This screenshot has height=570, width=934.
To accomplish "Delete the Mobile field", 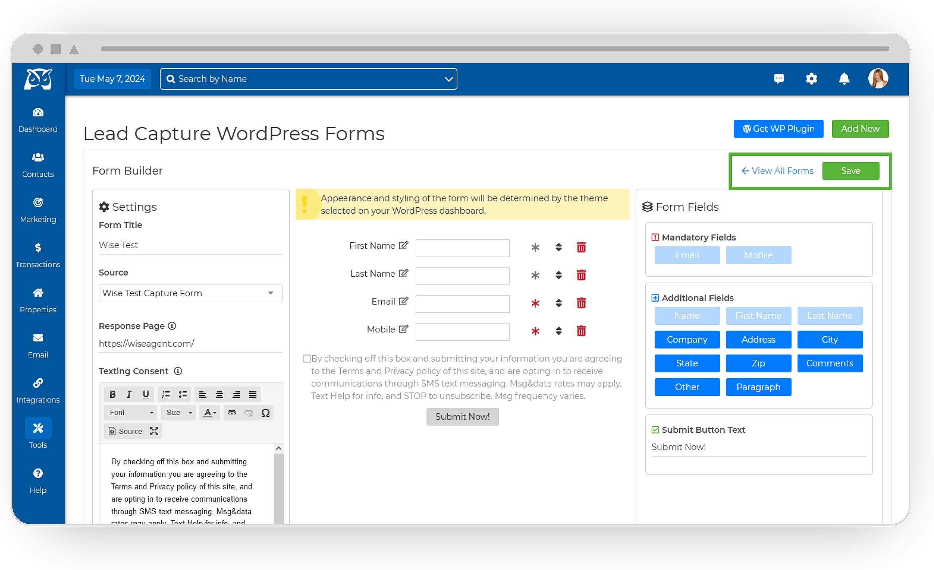I will pos(581,331).
